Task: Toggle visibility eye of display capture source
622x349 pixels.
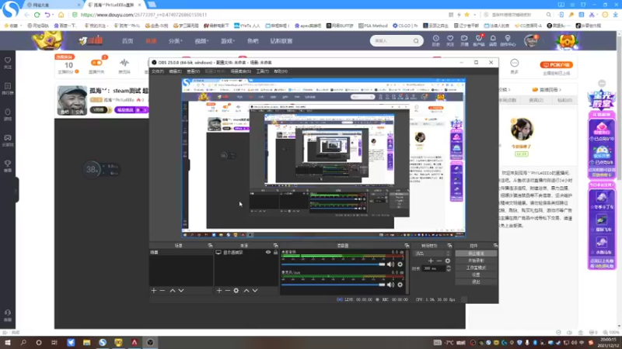Action: coord(268,252)
